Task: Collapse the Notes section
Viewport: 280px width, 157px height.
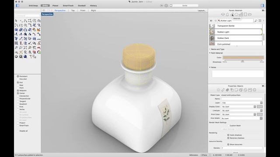Action: pyautogui.click(x=210, y=67)
